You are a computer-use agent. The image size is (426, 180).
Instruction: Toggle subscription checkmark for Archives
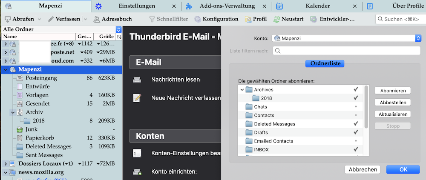pyautogui.click(x=356, y=89)
